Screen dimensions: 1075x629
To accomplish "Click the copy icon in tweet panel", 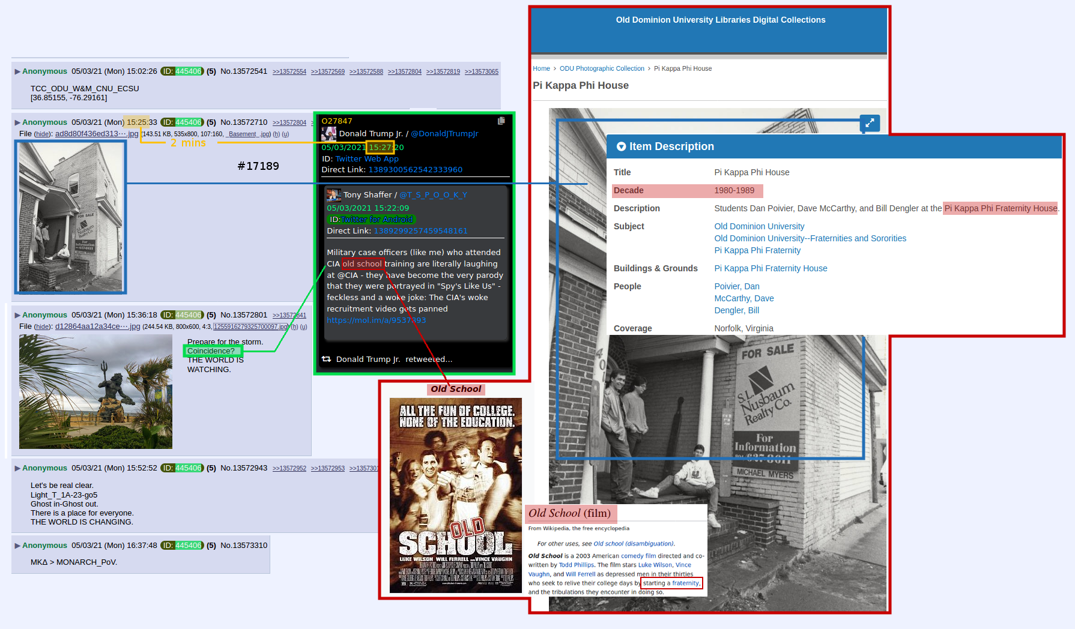I will (501, 121).
